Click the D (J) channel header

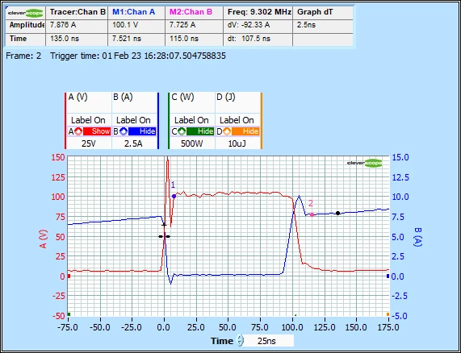(226, 98)
